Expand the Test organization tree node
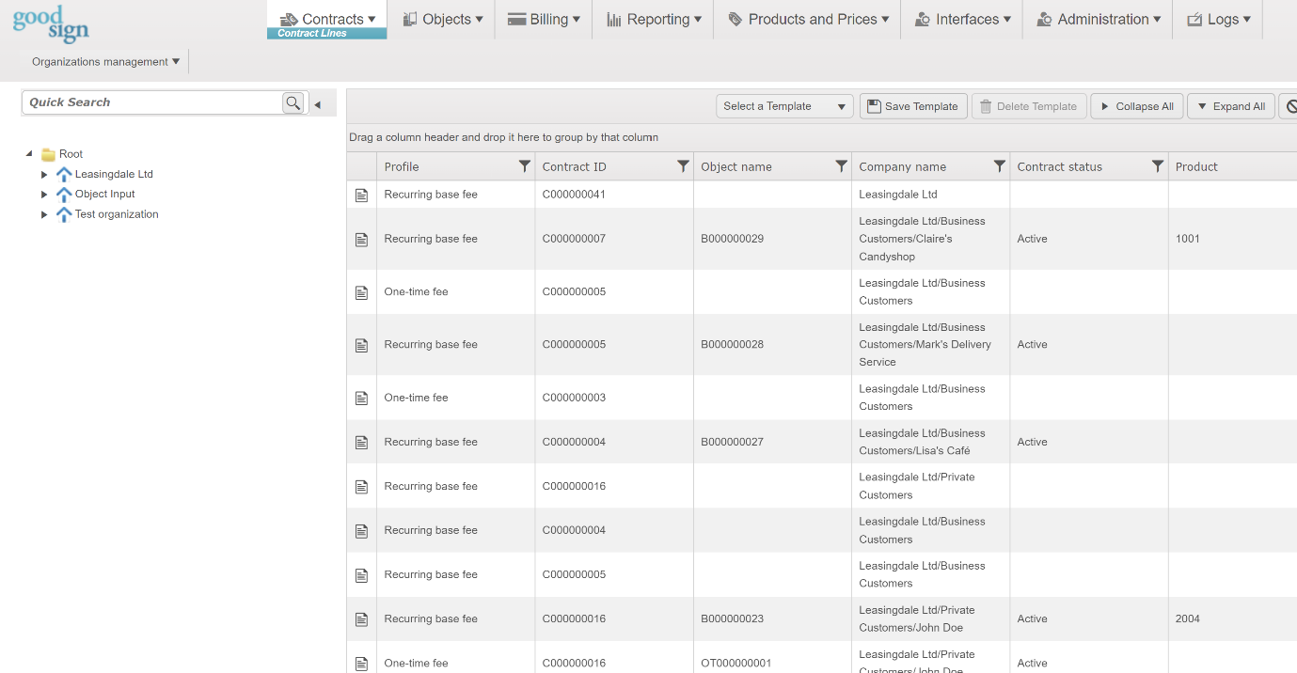Screen dimensions: 1297x673 point(44,214)
